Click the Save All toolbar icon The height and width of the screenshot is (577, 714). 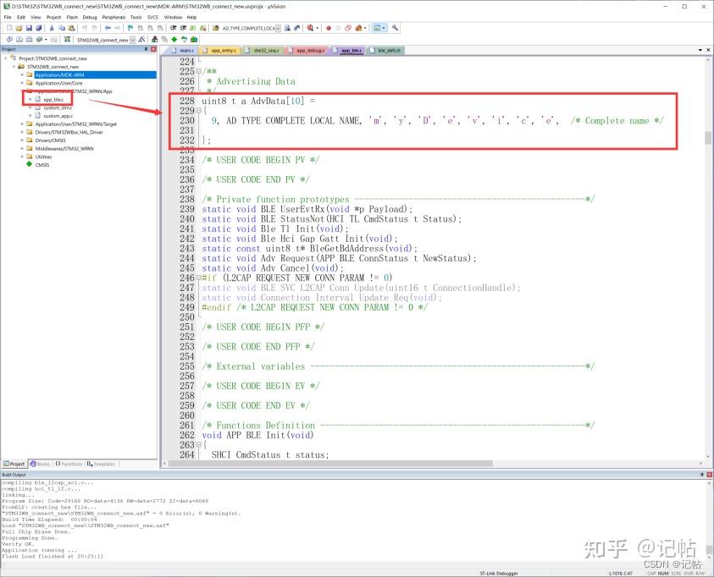tap(38, 28)
